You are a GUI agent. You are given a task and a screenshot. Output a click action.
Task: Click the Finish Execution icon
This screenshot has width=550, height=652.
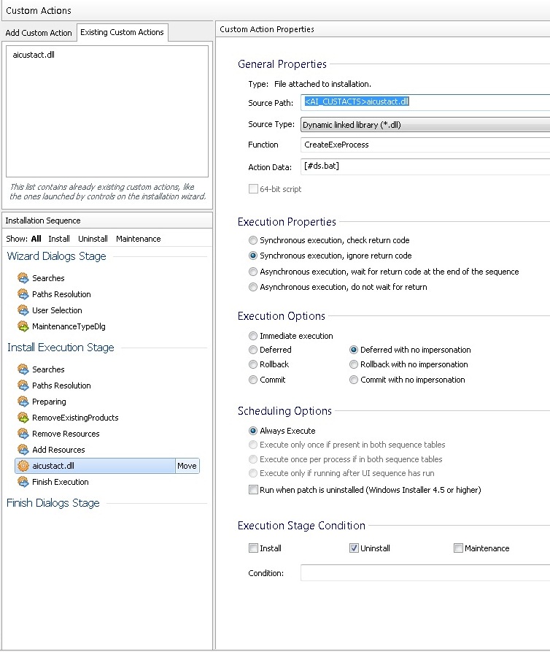click(x=23, y=482)
